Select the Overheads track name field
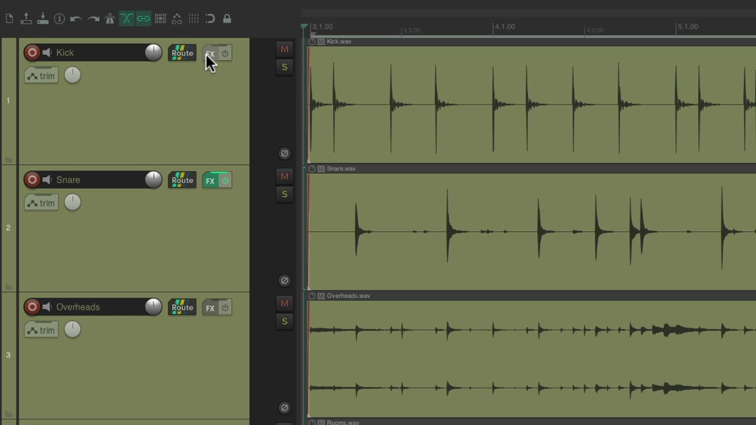The width and height of the screenshot is (756, 425). pyautogui.click(x=98, y=307)
